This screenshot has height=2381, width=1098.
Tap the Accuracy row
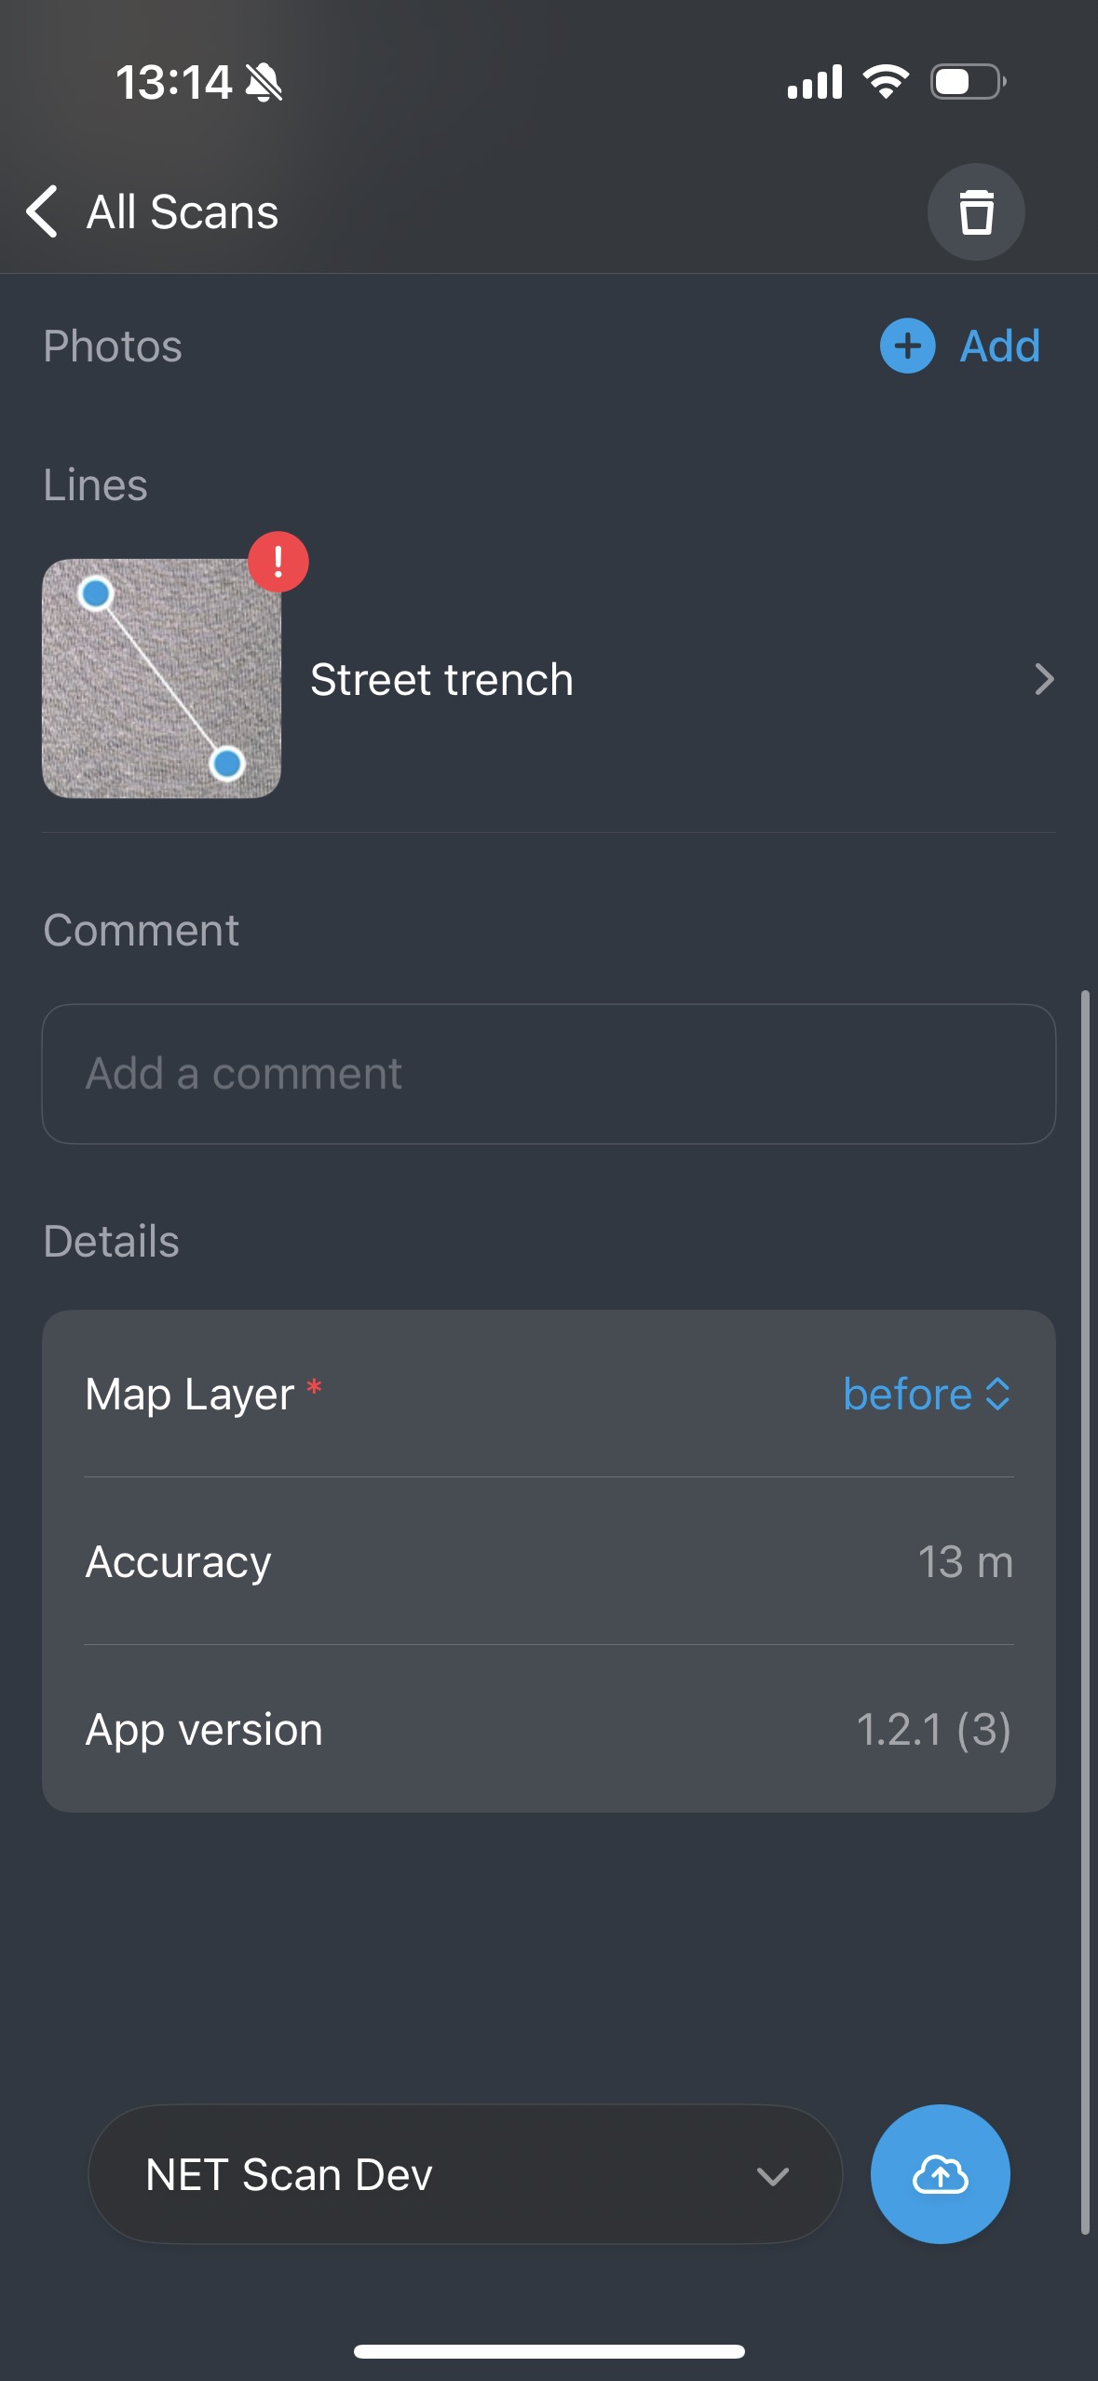point(549,1561)
